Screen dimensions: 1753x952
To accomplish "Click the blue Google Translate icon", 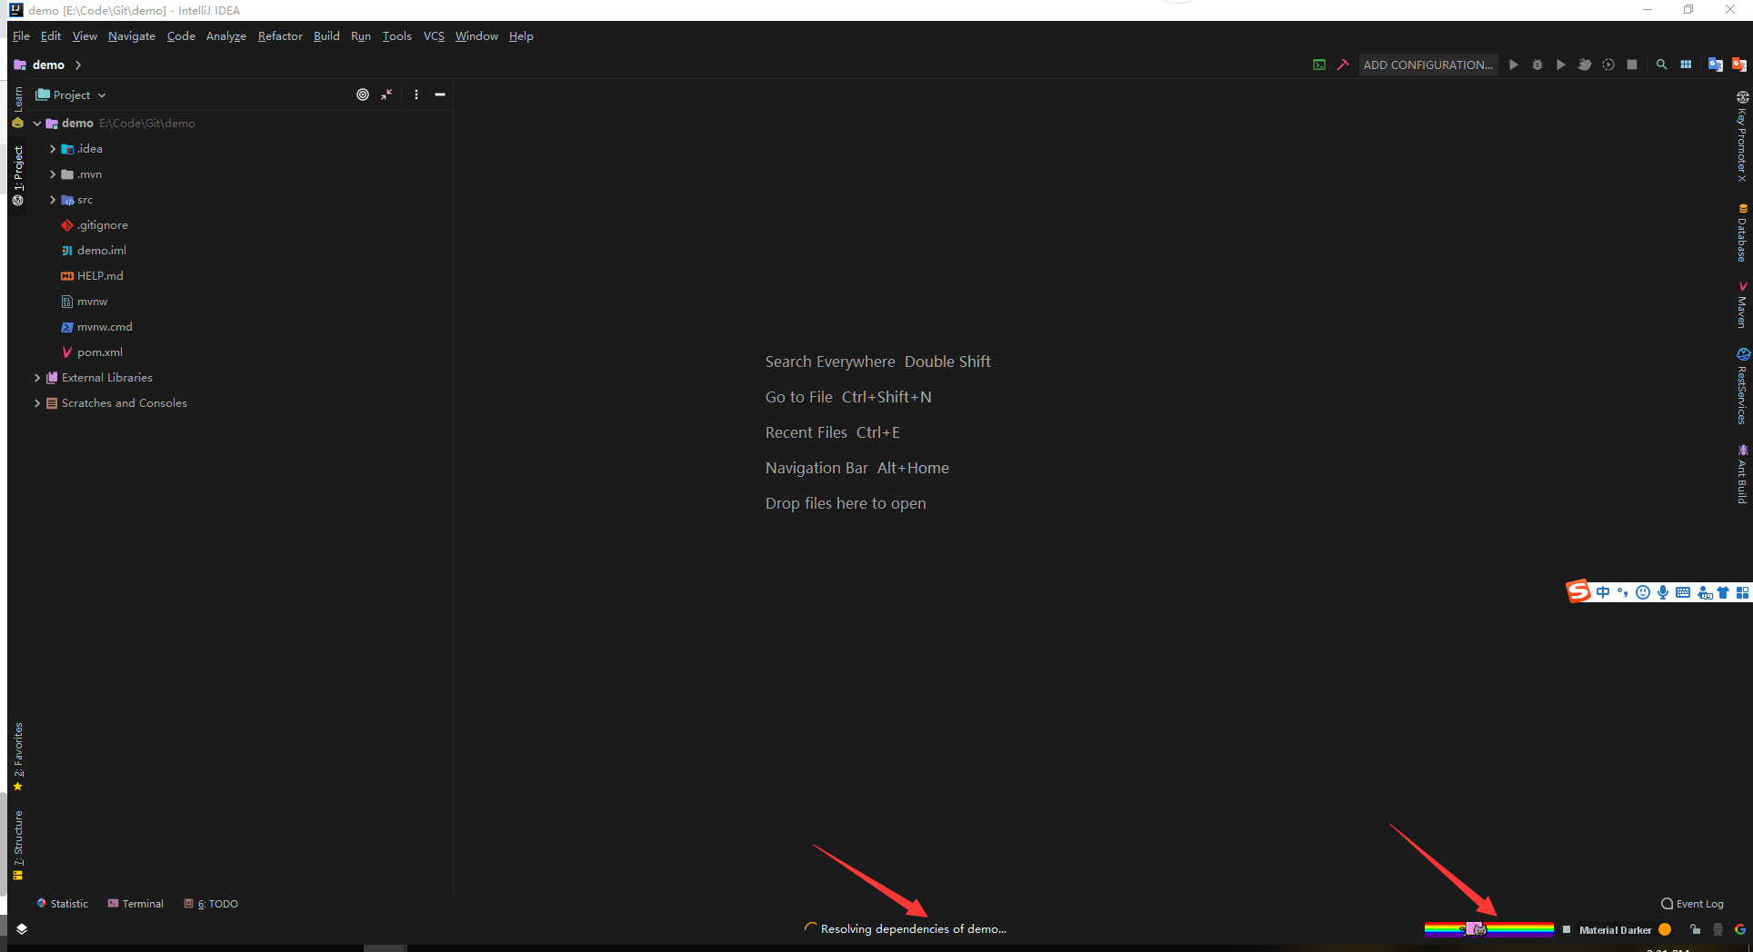I will click(x=1716, y=64).
